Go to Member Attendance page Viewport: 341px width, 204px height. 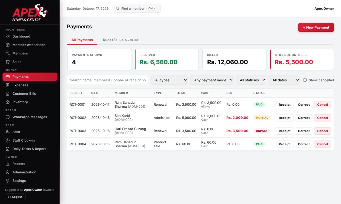30,45
